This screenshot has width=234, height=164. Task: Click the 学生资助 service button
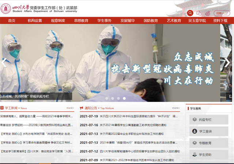[209, 154]
